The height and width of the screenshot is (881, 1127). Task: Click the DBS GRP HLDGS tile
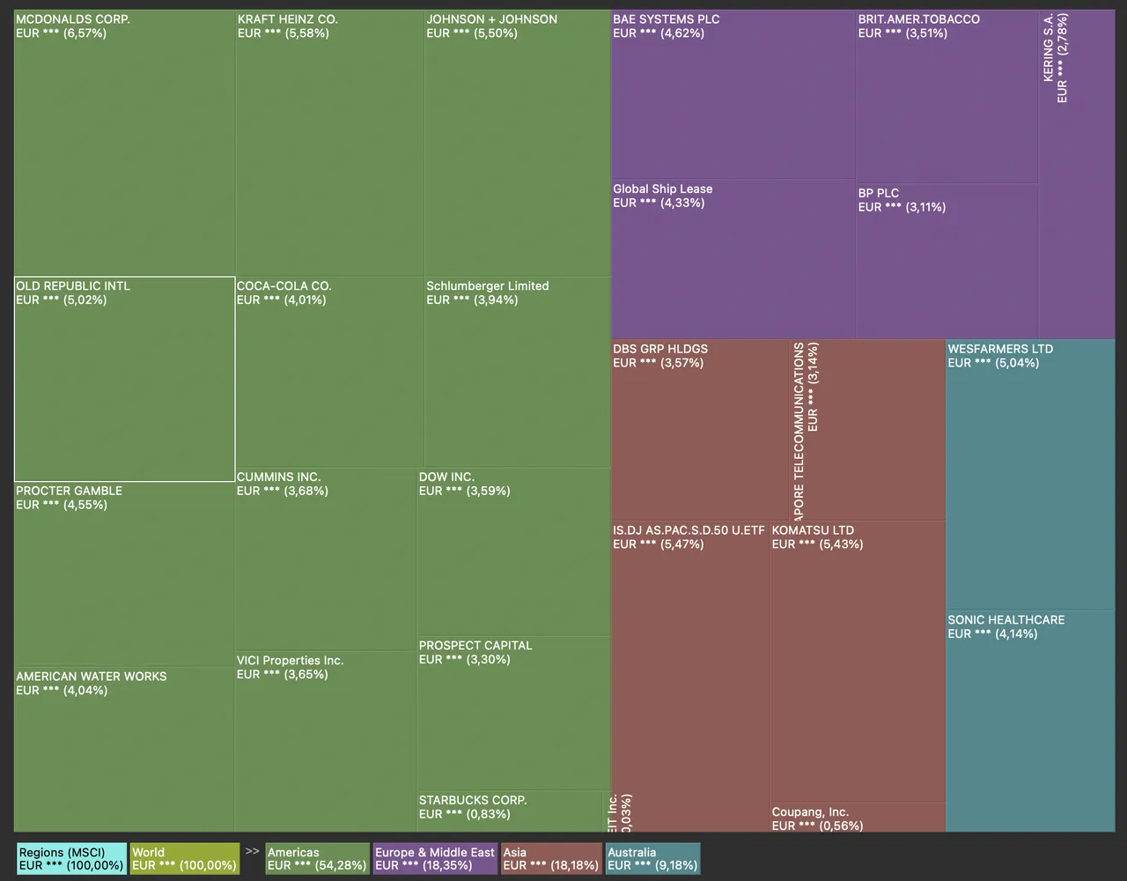pyautogui.click(x=700, y=430)
